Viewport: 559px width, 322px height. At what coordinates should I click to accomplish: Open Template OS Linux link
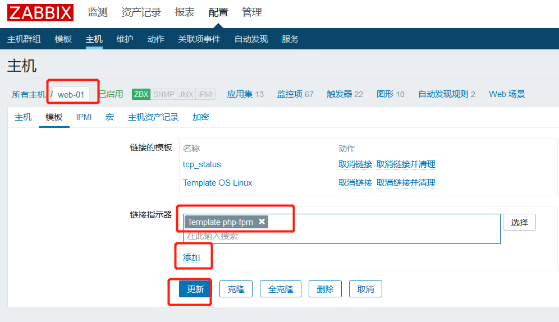(x=217, y=183)
